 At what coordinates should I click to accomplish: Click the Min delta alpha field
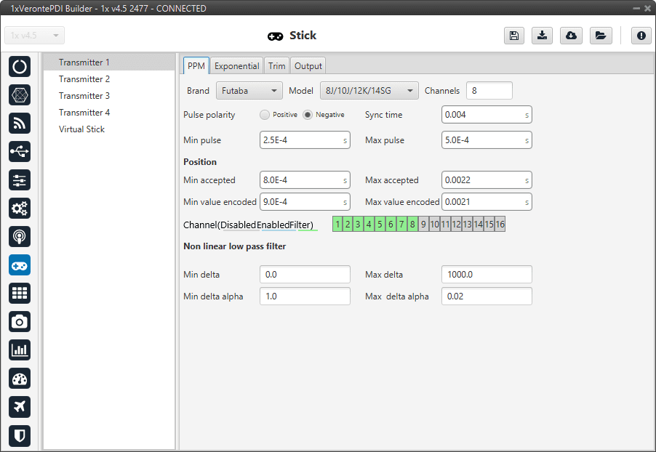click(305, 296)
